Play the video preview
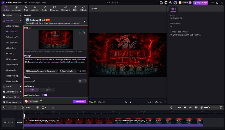This screenshot has width=225, height=130. point(126,102)
